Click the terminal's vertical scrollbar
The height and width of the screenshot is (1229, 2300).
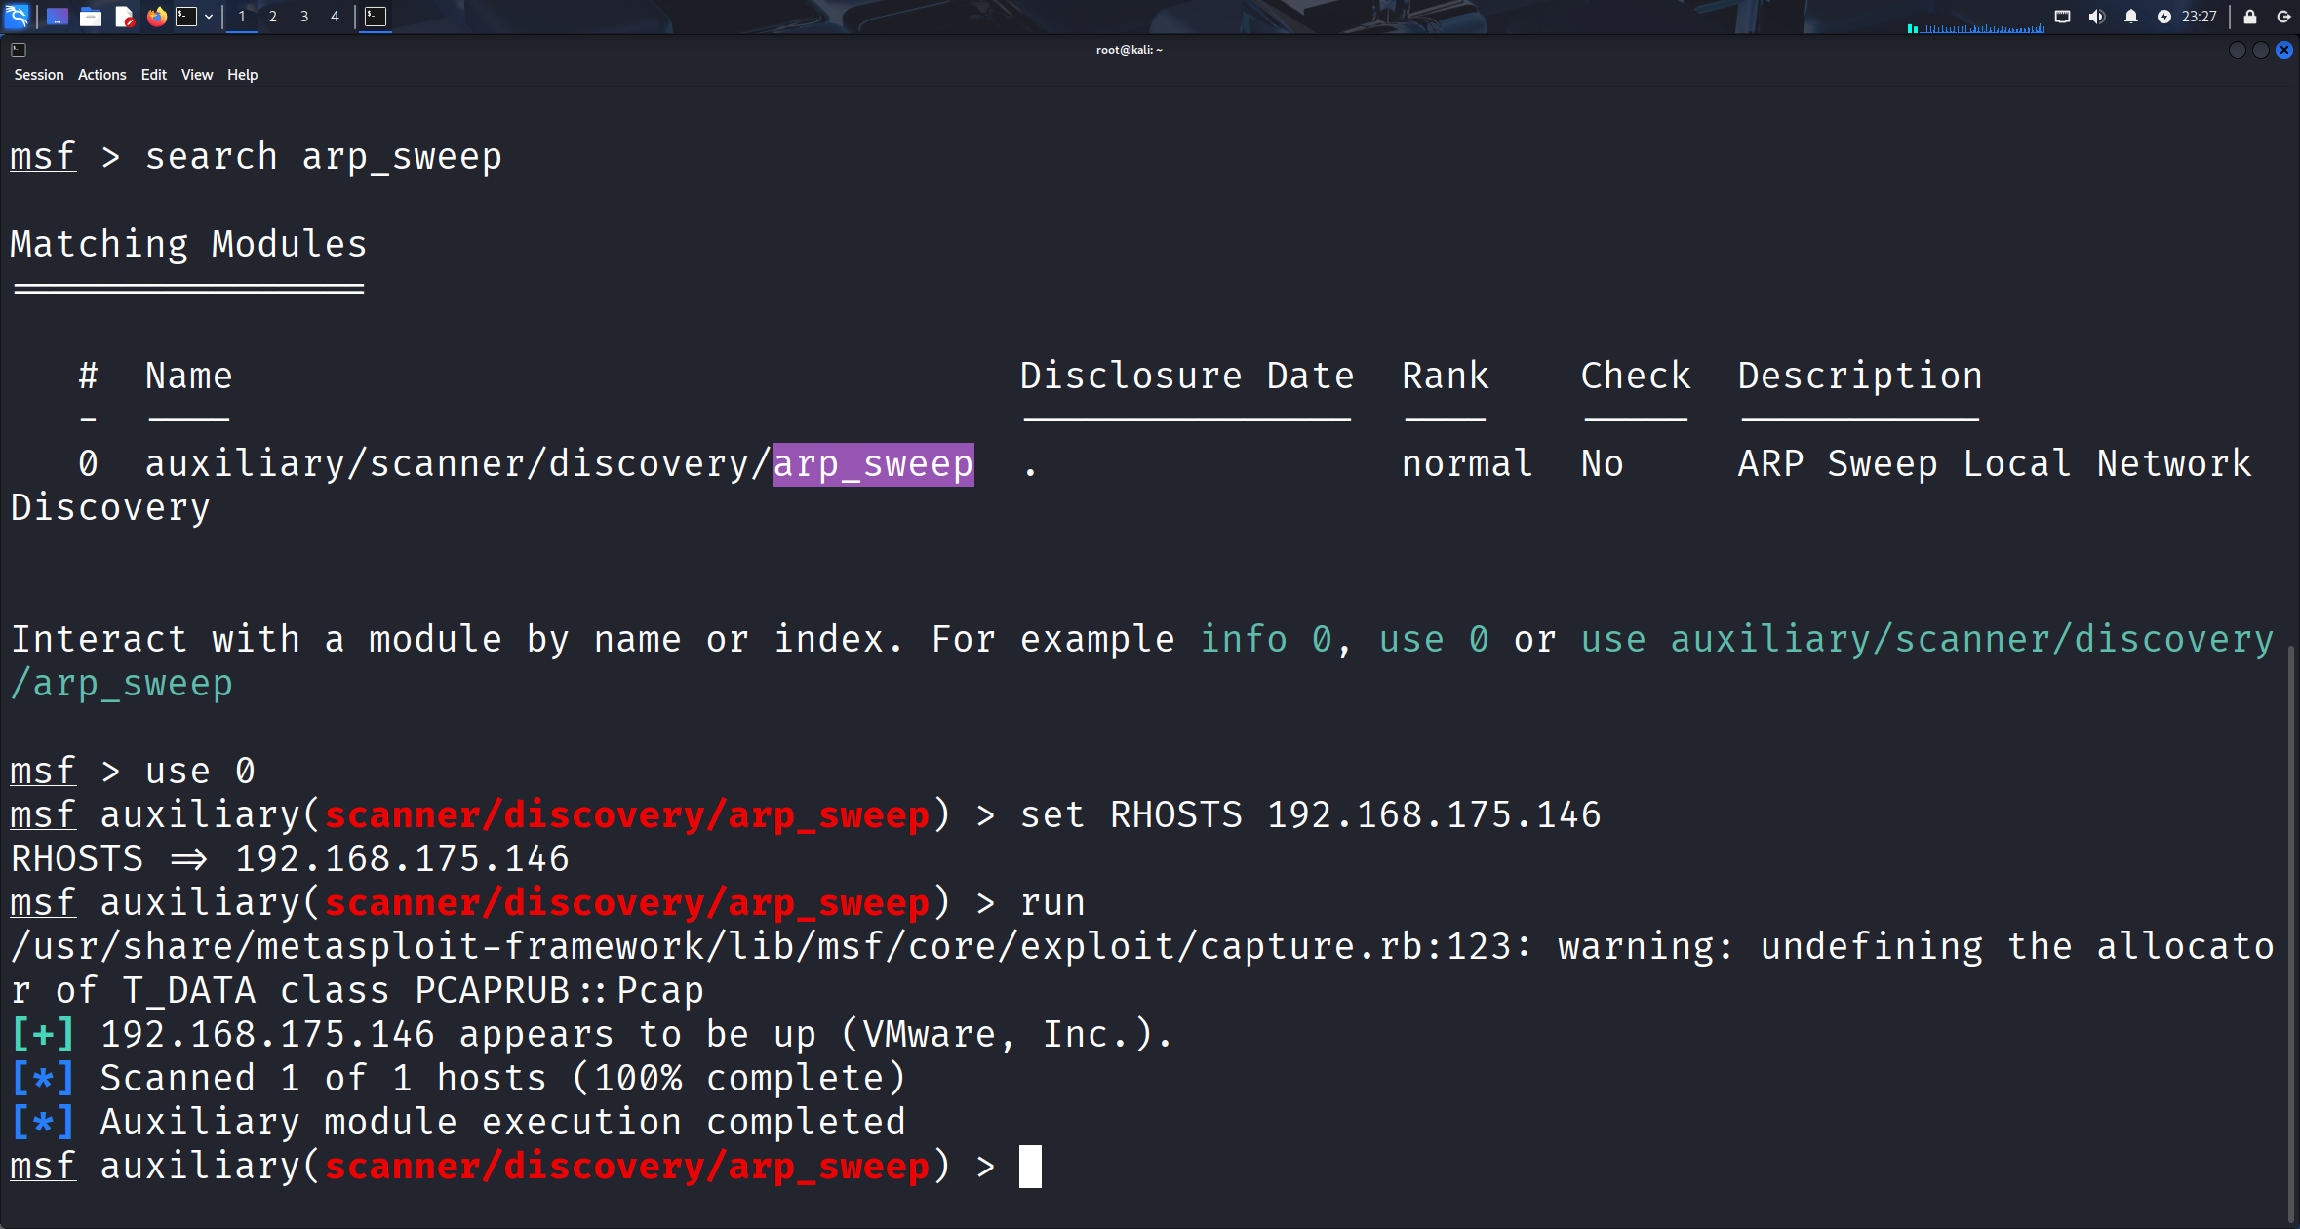click(x=2289, y=927)
